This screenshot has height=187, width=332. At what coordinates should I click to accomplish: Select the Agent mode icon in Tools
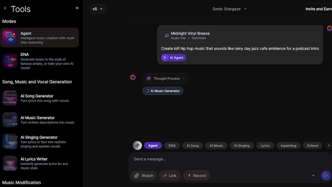[10, 38]
